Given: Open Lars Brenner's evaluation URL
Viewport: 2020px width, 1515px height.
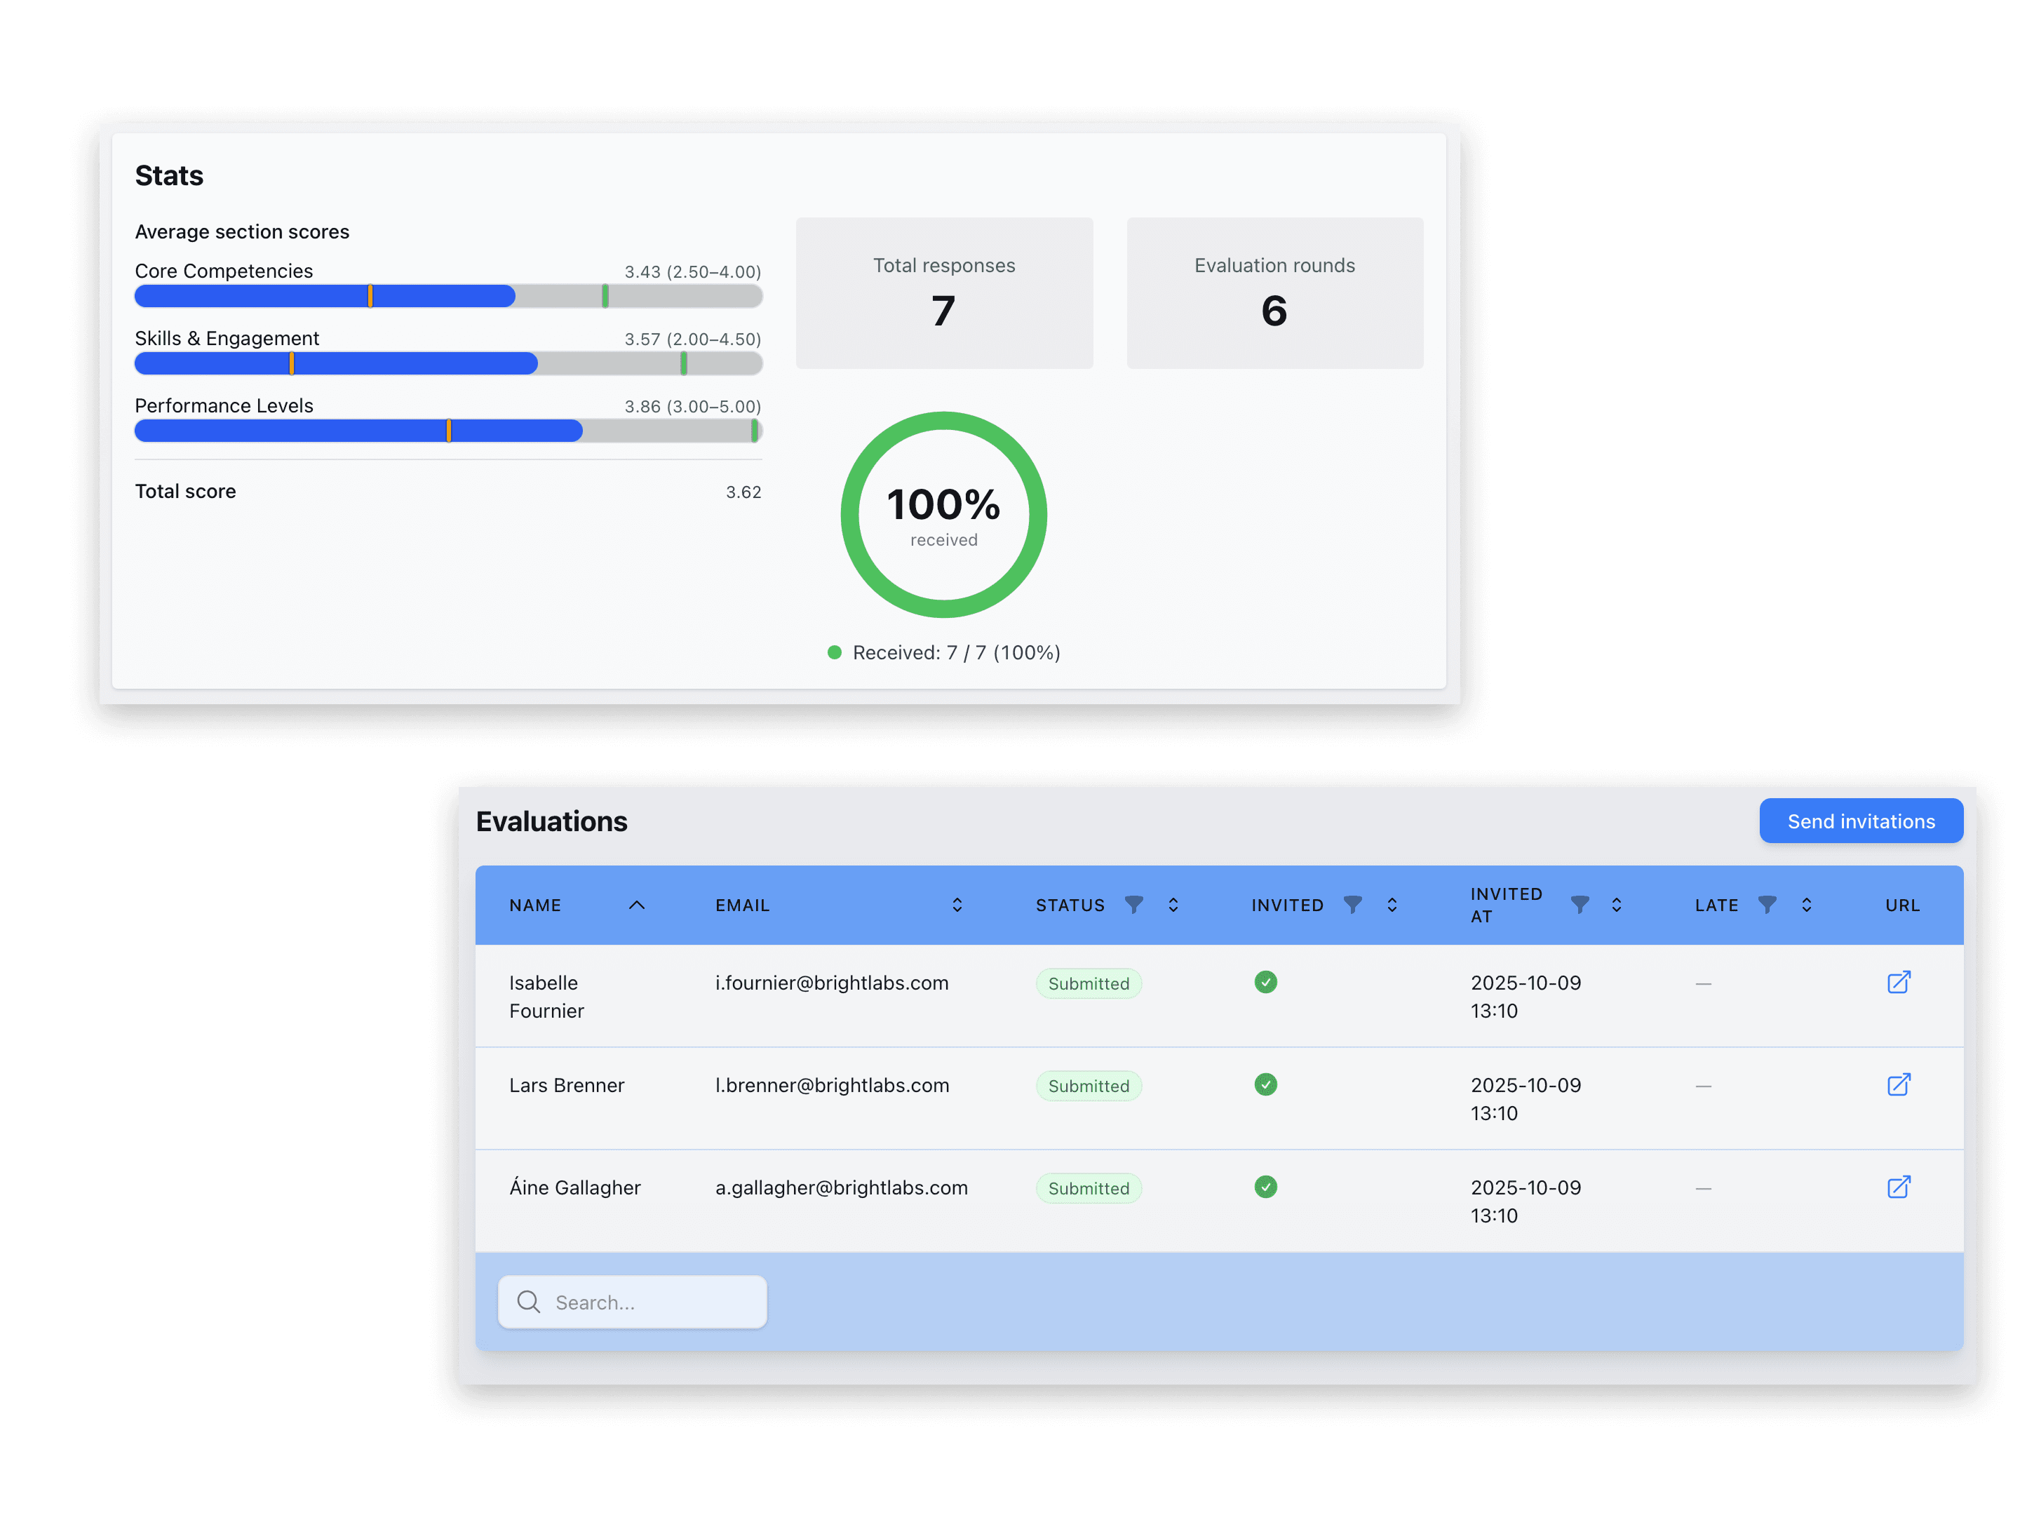Looking at the screenshot, I should 1899,1086.
